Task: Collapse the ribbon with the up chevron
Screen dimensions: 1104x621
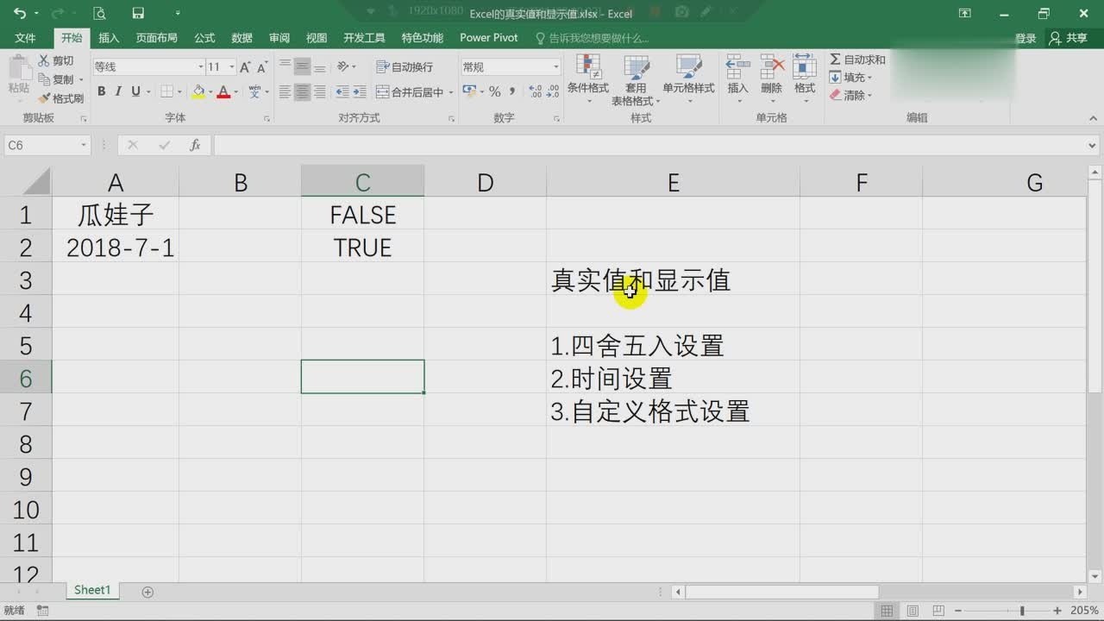Action: [x=1094, y=118]
